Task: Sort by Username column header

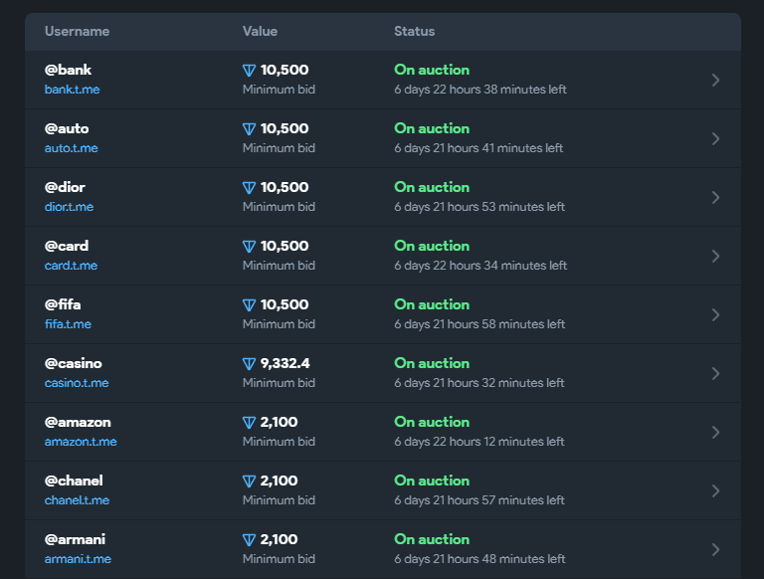Action: coord(77,32)
